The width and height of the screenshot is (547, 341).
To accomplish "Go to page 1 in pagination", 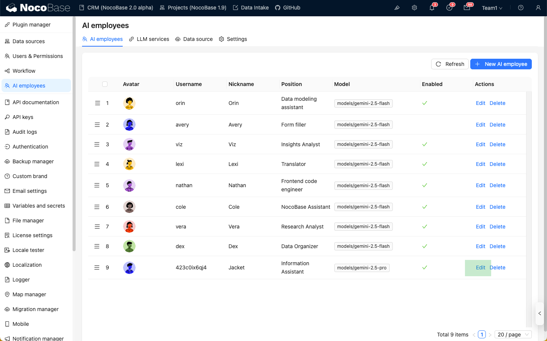I will coord(482,335).
